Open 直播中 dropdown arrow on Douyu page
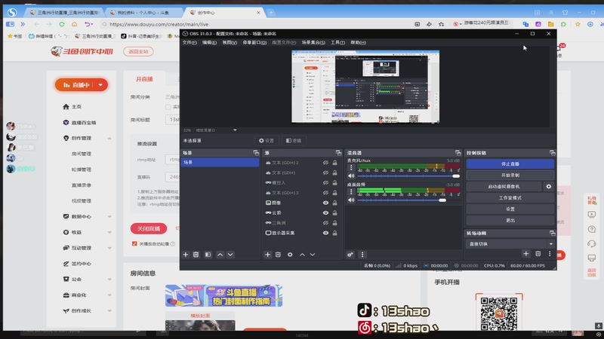The width and height of the screenshot is (604, 339). (x=100, y=85)
